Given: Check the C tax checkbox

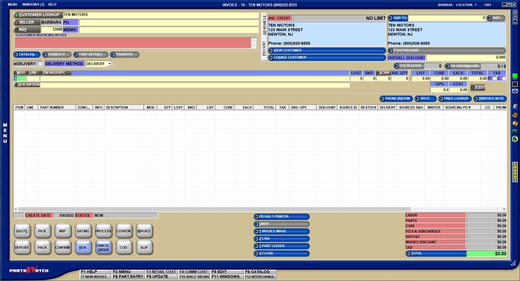Looking at the screenshot, I should tap(504, 78).
